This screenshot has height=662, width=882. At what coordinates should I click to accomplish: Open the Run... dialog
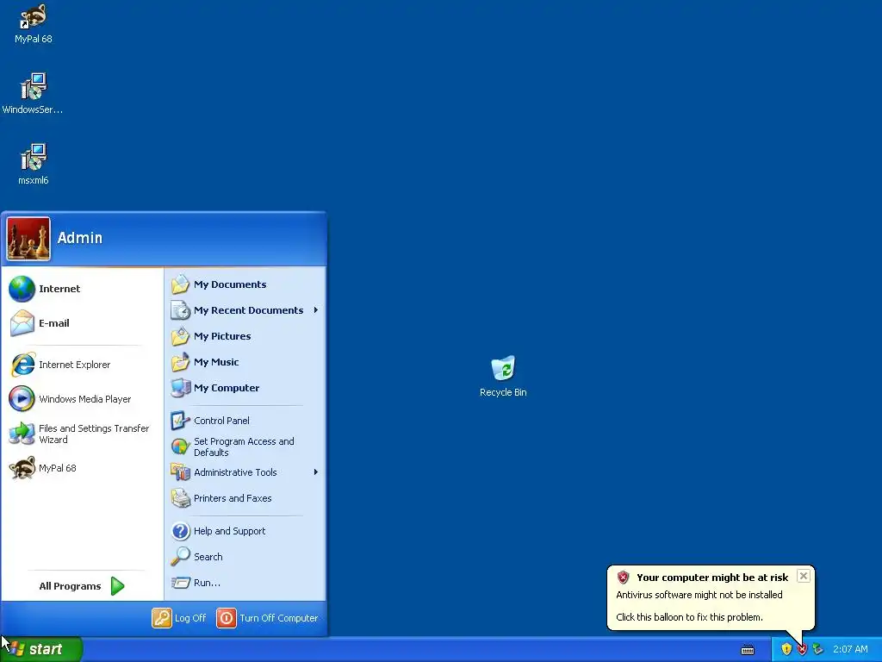tap(245, 583)
